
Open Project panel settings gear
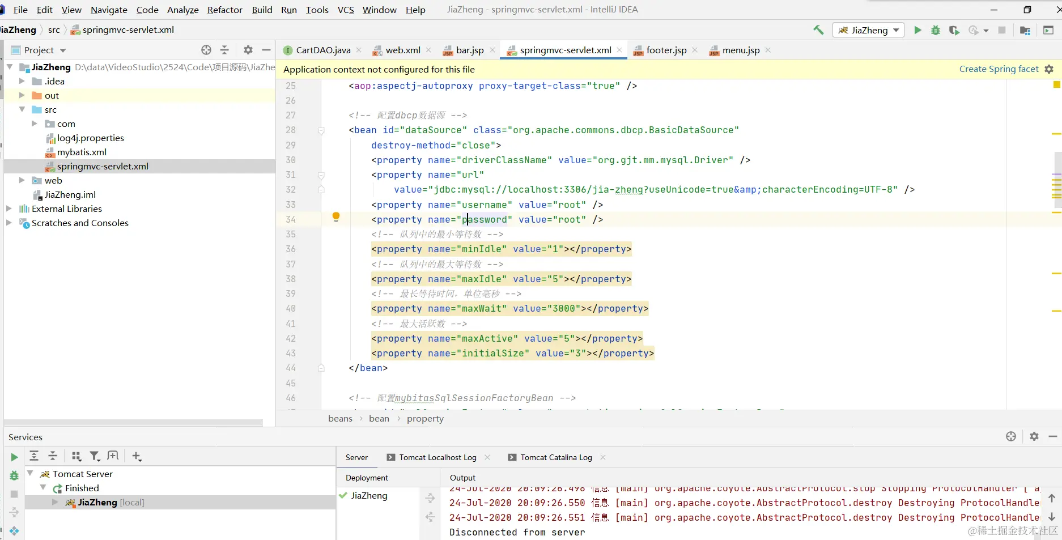coord(248,50)
